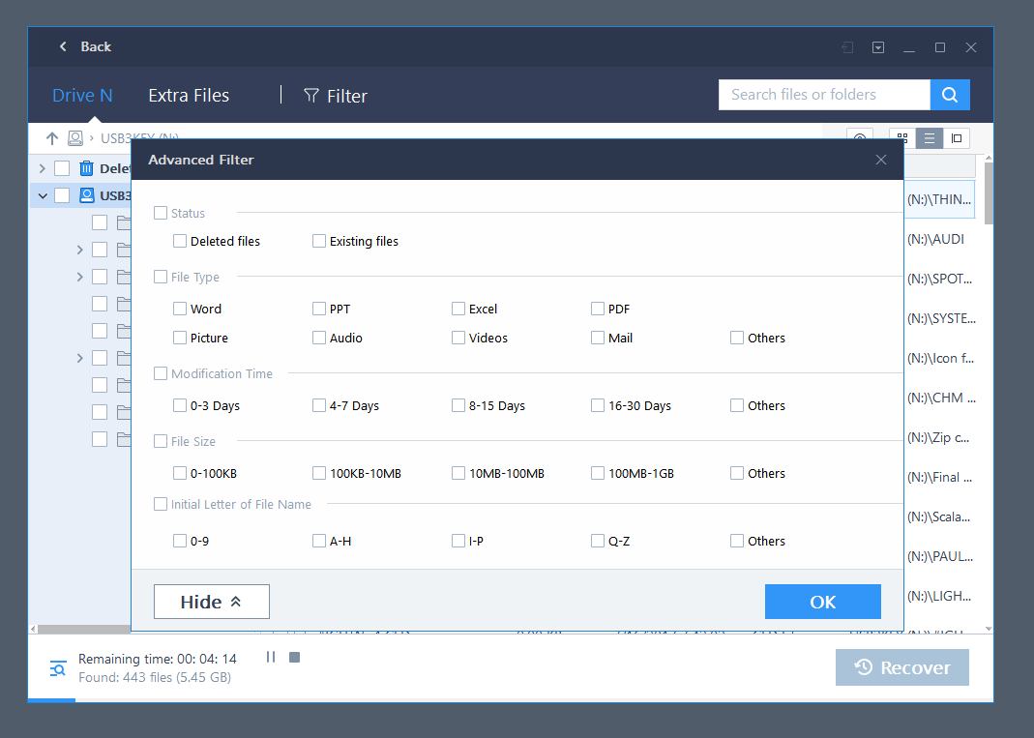
Task: Tick the 0-3 Days modification checkbox
Action: [x=180, y=405]
